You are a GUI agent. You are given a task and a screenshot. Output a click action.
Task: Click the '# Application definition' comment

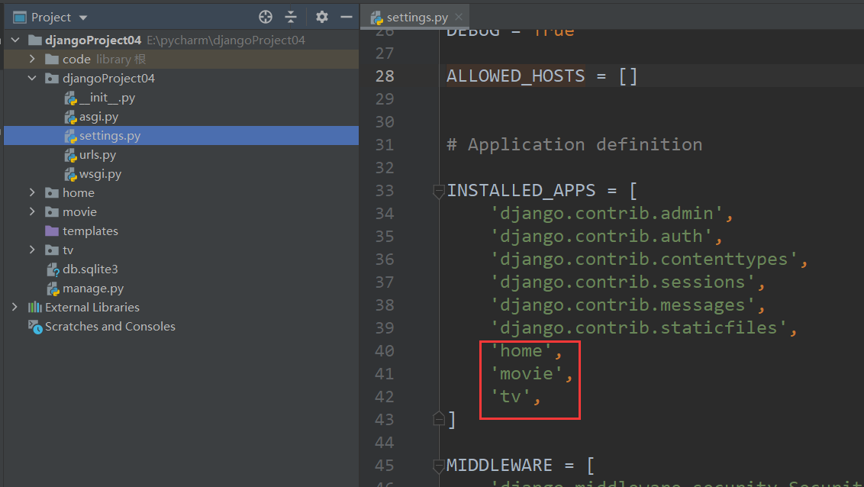574,144
